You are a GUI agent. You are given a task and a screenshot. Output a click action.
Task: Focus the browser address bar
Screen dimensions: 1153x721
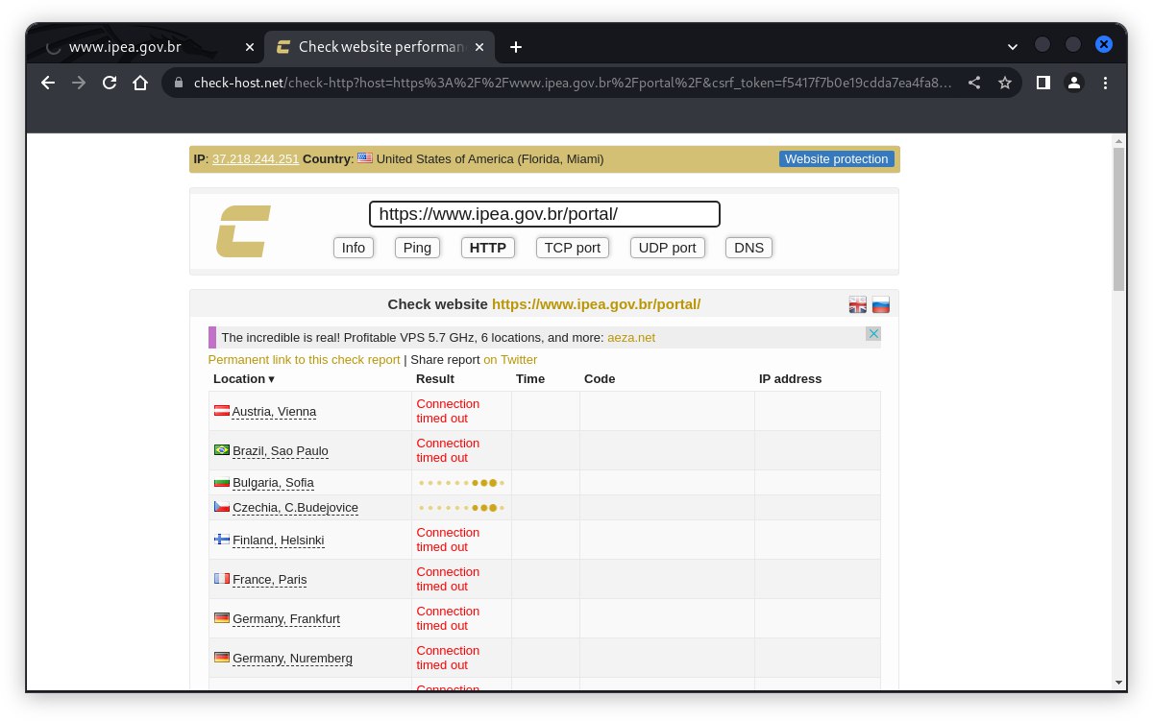click(572, 83)
